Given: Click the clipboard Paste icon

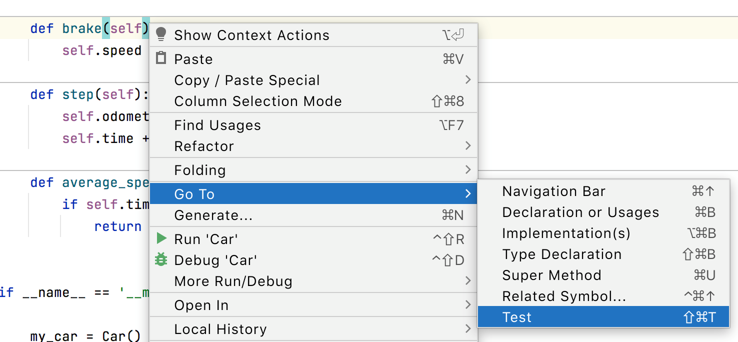Looking at the screenshot, I should coord(161,58).
